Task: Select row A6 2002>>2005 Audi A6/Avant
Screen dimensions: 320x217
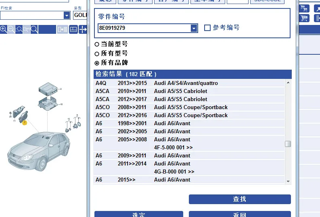Action: click(x=189, y=131)
